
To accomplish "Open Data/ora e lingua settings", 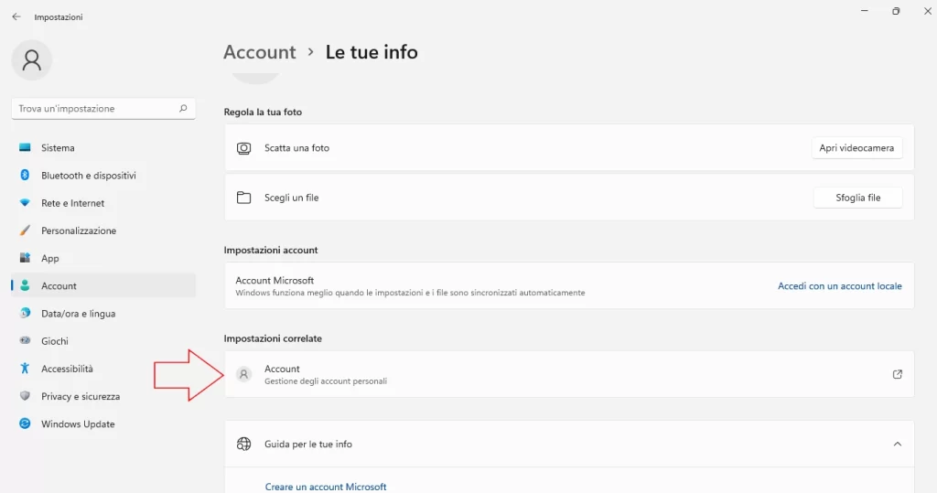I will (x=103, y=313).
